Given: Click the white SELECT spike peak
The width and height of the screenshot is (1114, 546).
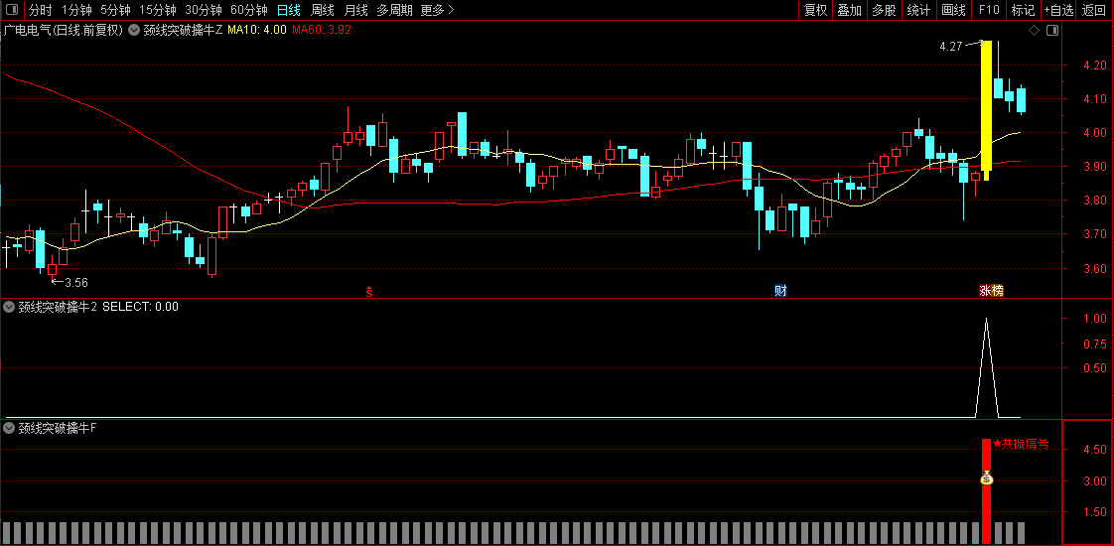Looking at the screenshot, I should pyautogui.click(x=986, y=321).
